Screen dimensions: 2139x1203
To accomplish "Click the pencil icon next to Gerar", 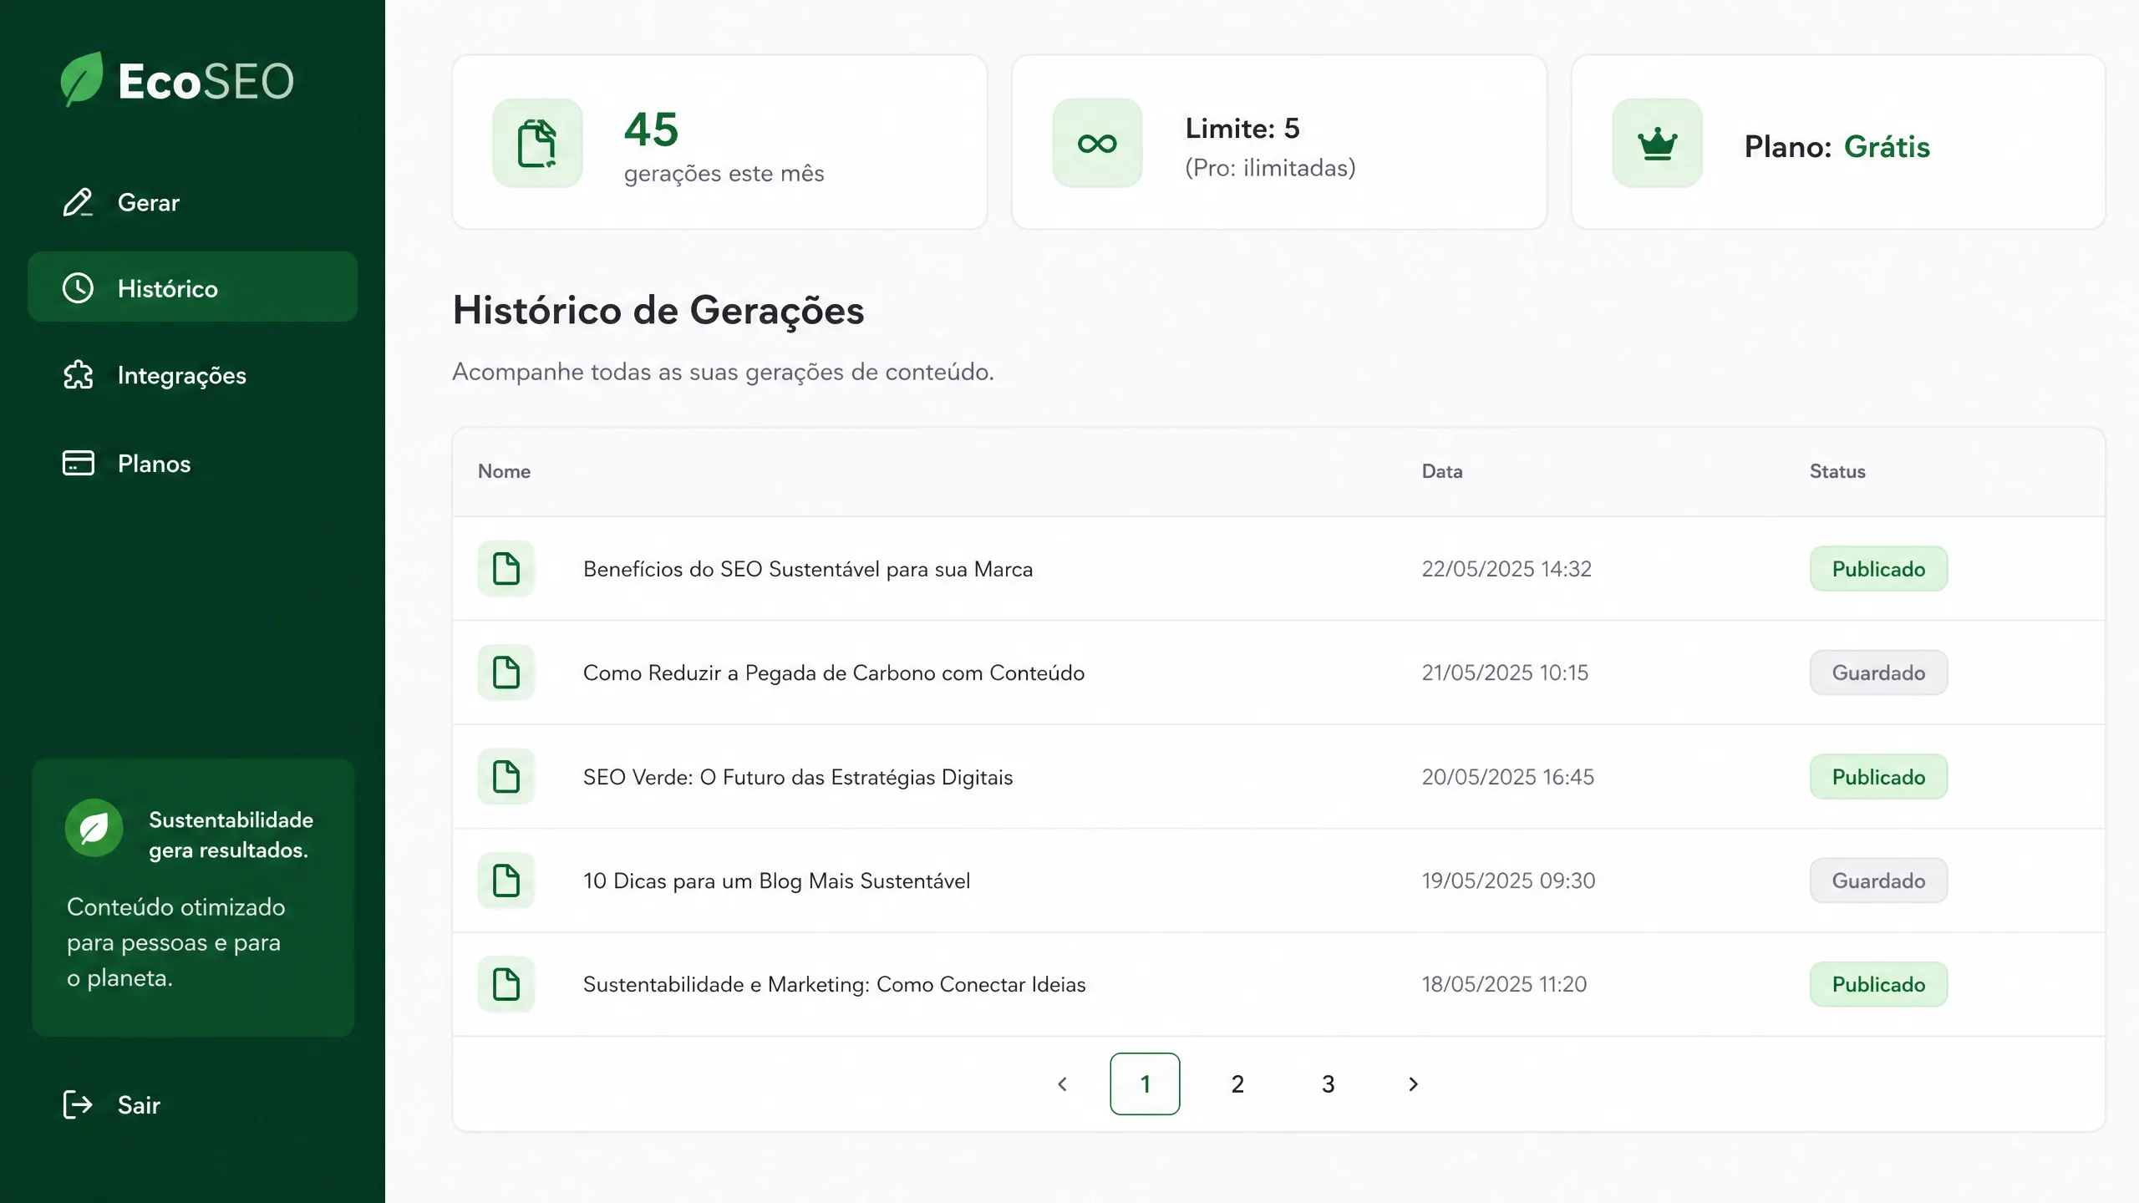I will point(78,202).
